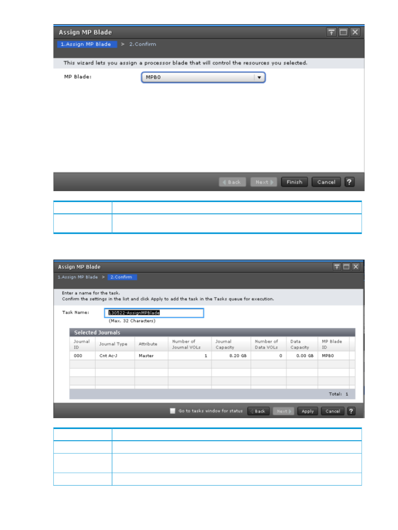Select highlighted step 2.Confirm in lower wizard
This screenshot has width=398, height=530.
122,277
